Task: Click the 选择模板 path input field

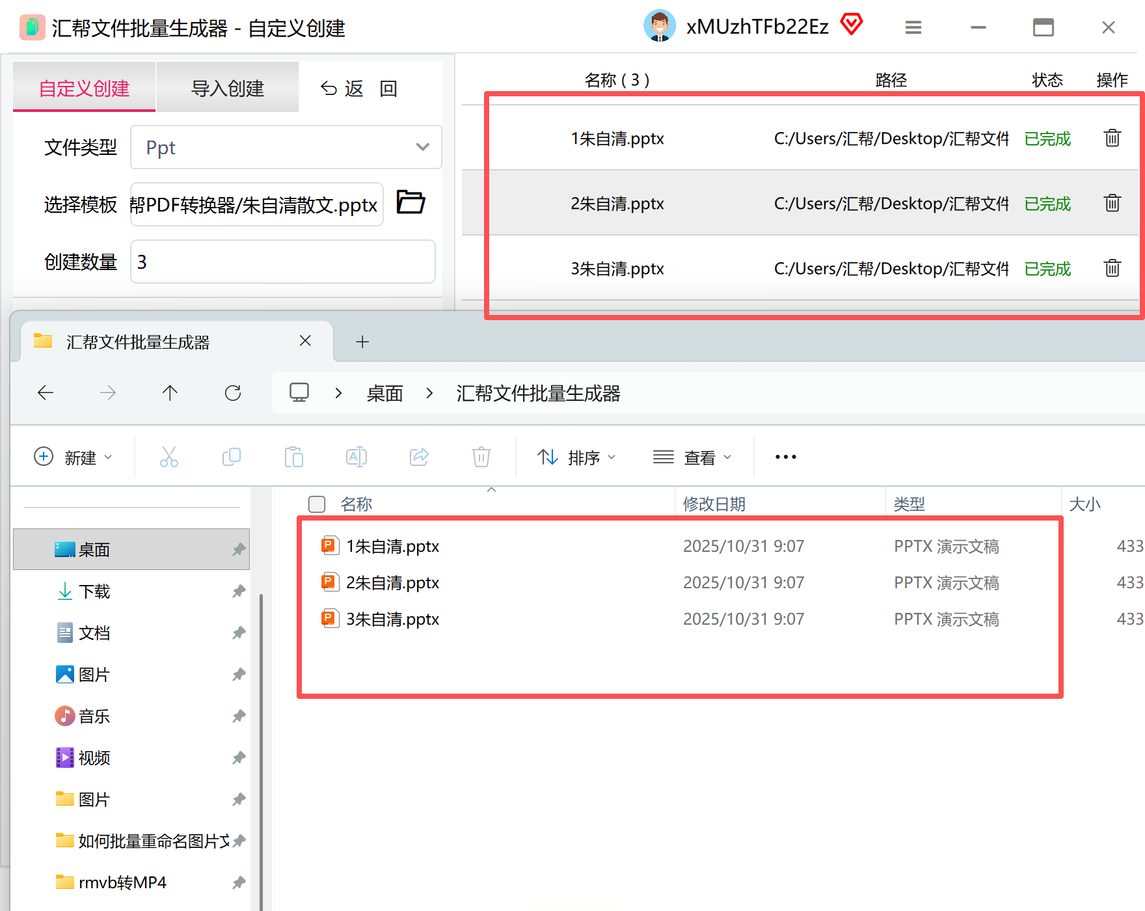Action: [256, 204]
